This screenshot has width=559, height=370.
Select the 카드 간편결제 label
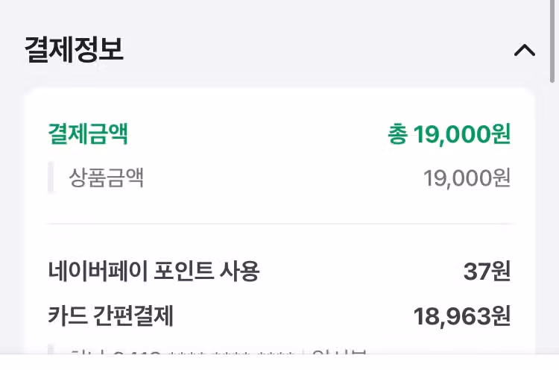(110, 316)
